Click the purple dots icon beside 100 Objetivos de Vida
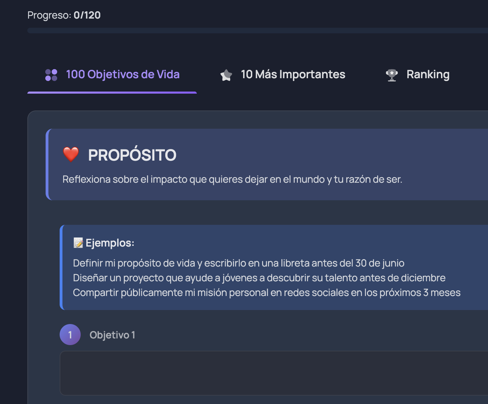 pyautogui.click(x=51, y=74)
